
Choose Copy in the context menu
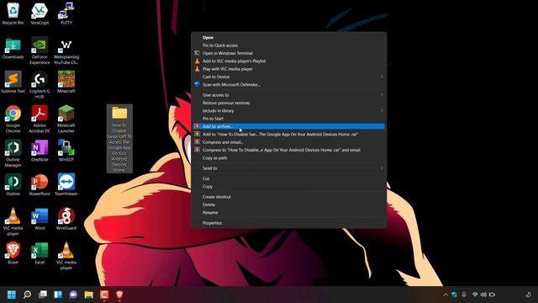pos(289,187)
